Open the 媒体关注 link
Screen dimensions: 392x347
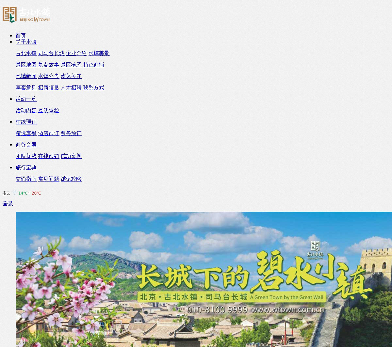coord(71,76)
